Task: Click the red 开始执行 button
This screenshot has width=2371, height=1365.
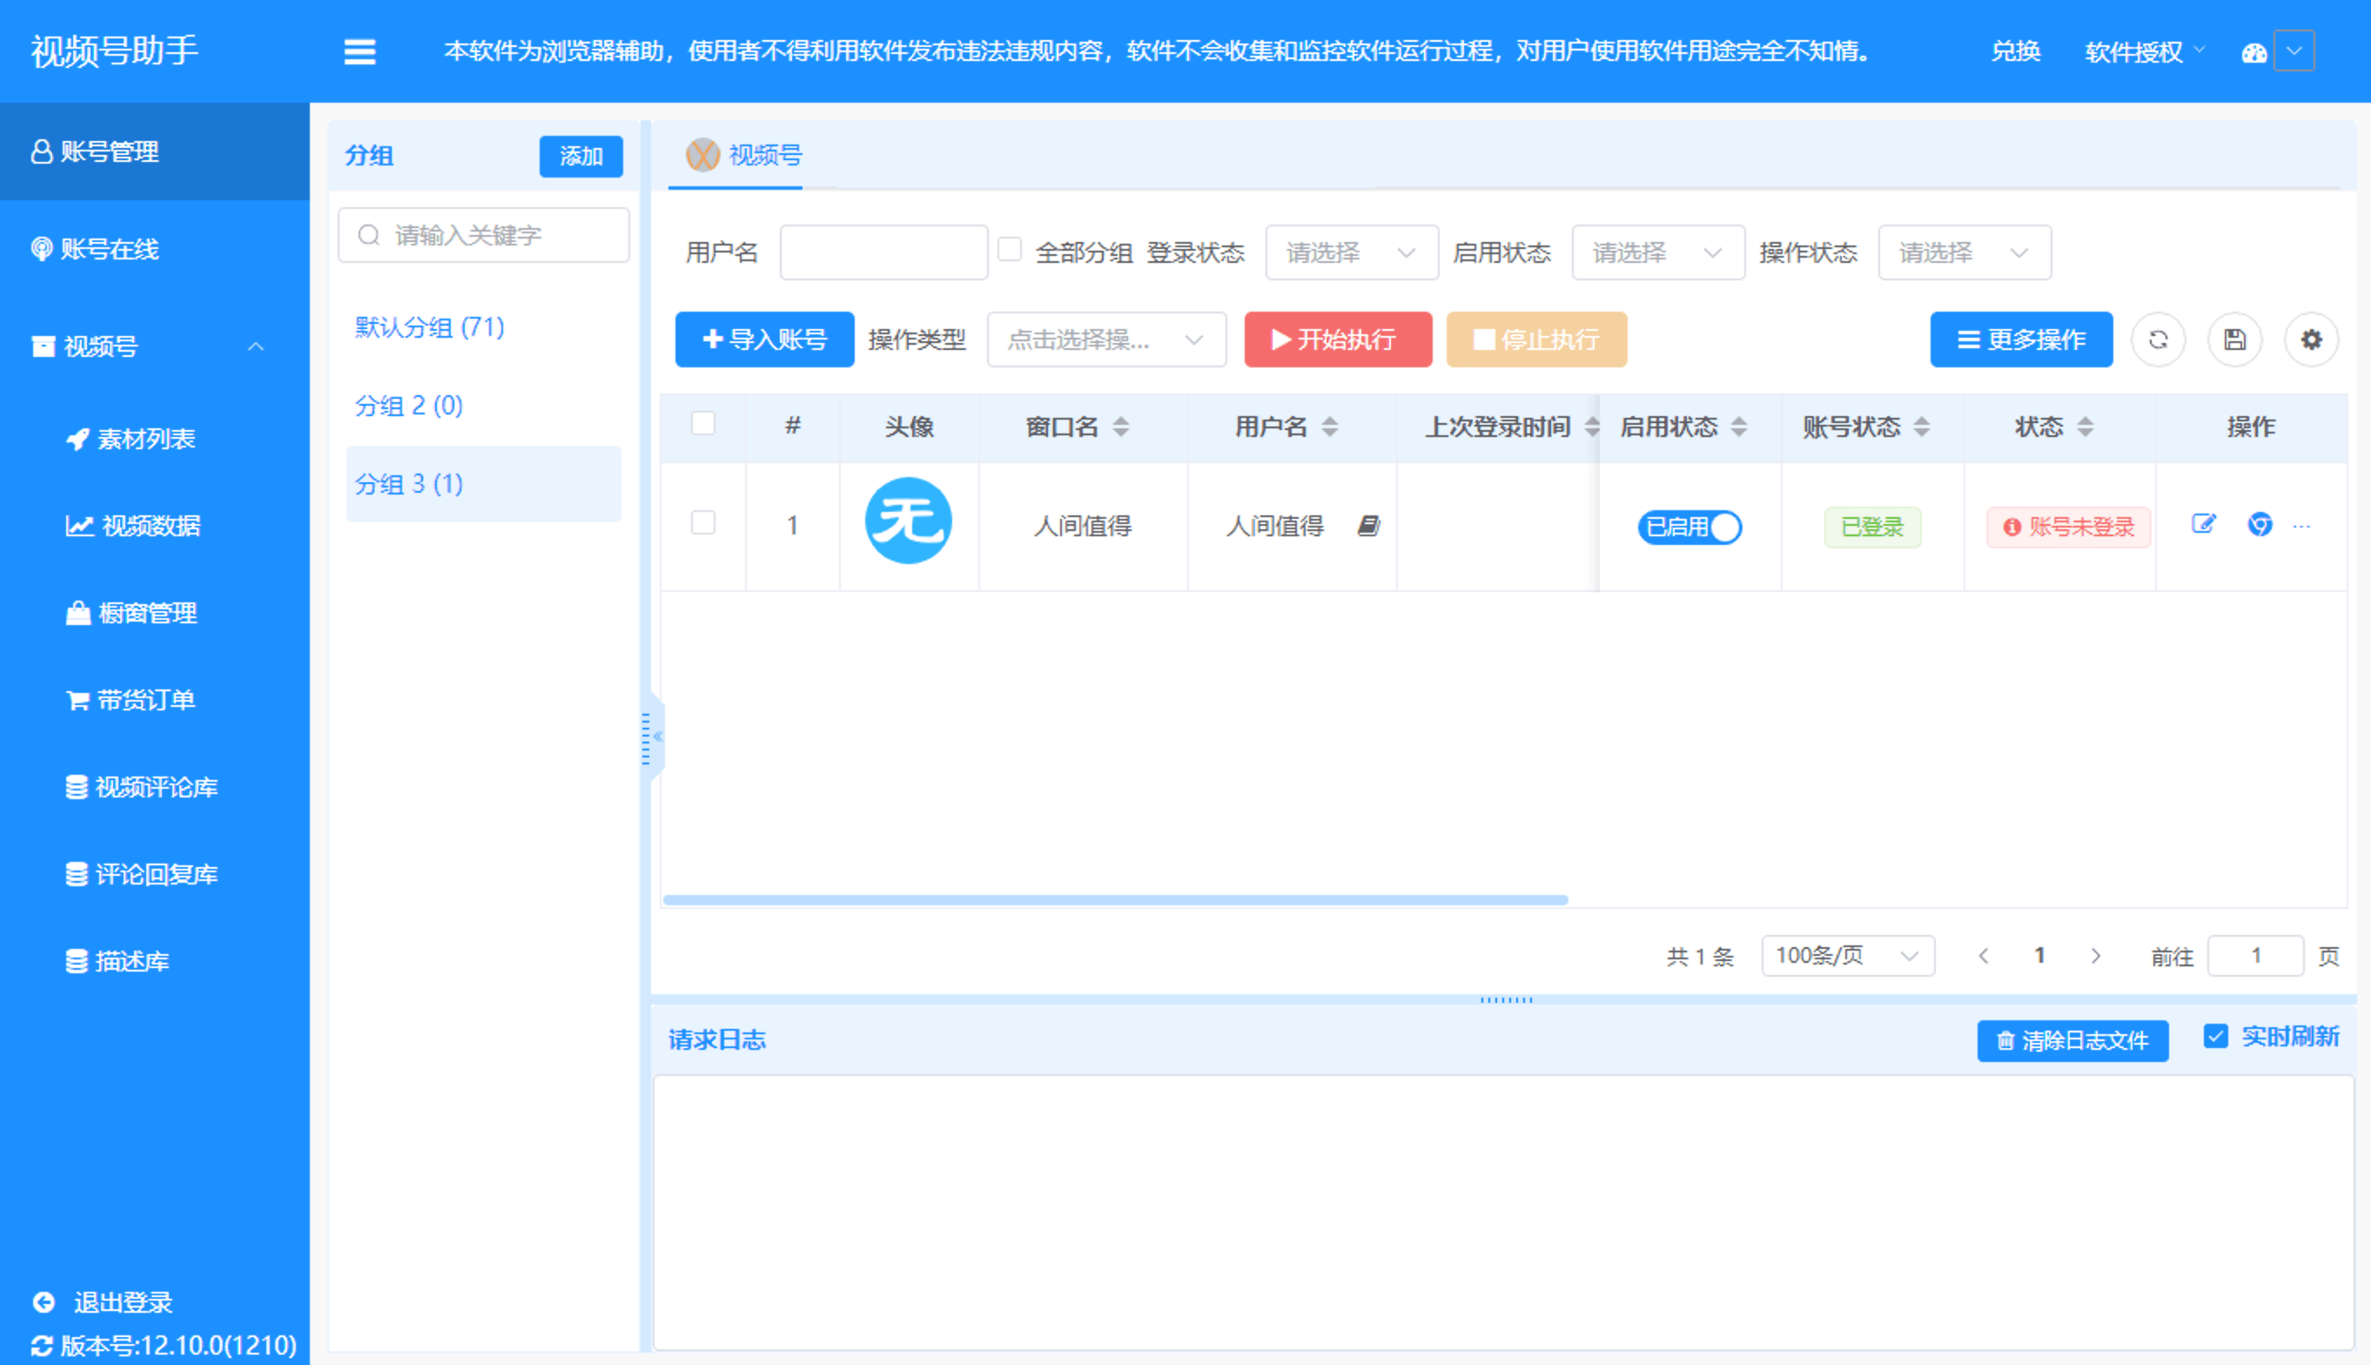Action: pos(1337,340)
